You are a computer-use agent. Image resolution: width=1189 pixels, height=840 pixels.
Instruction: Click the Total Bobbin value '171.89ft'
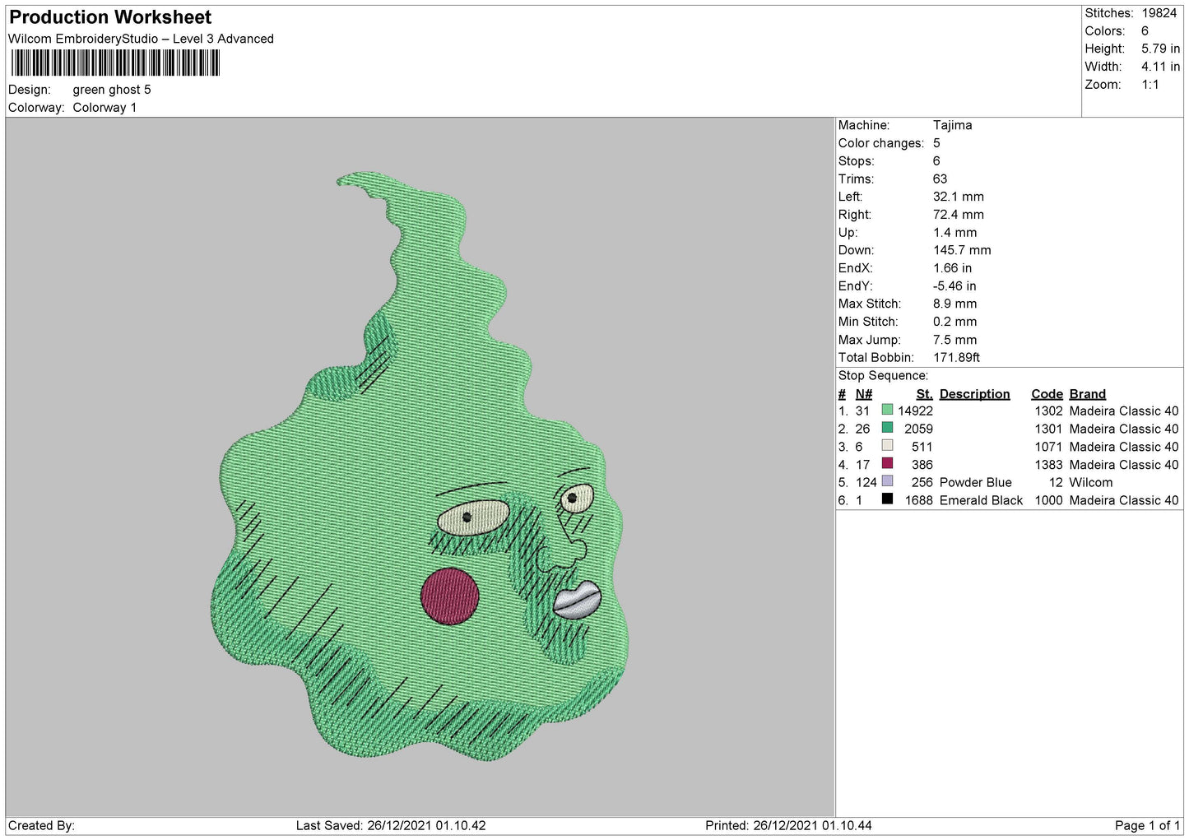coord(956,358)
